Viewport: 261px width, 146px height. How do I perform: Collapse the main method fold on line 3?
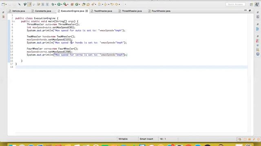click(x=14, y=21)
